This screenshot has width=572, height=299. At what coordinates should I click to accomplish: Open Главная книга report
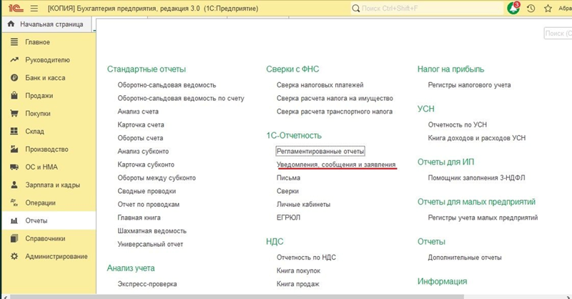tap(139, 217)
